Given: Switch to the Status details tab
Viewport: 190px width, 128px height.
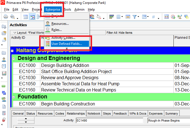Looking at the screenshot, I should (x=31, y=113).
